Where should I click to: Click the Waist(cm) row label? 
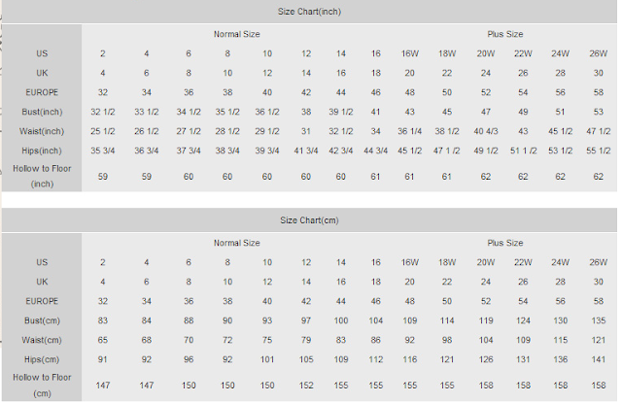coord(42,340)
